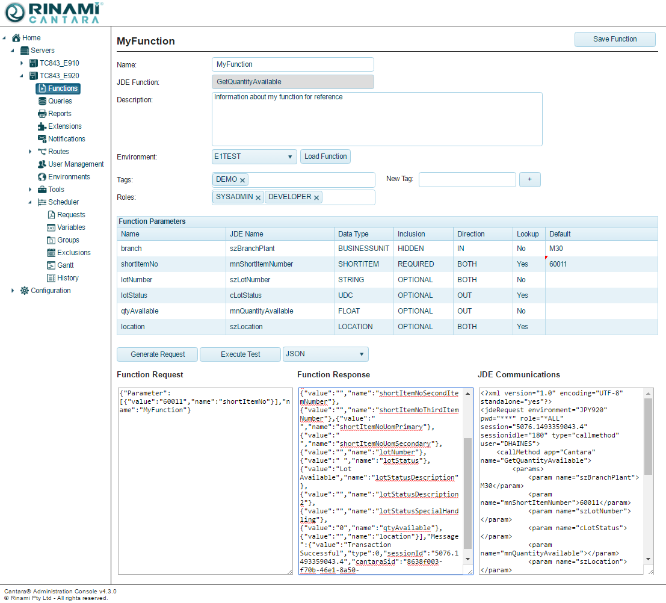Click the Notifications envelope icon
Viewport: 666px width, 603px height.
pyautogui.click(x=42, y=139)
